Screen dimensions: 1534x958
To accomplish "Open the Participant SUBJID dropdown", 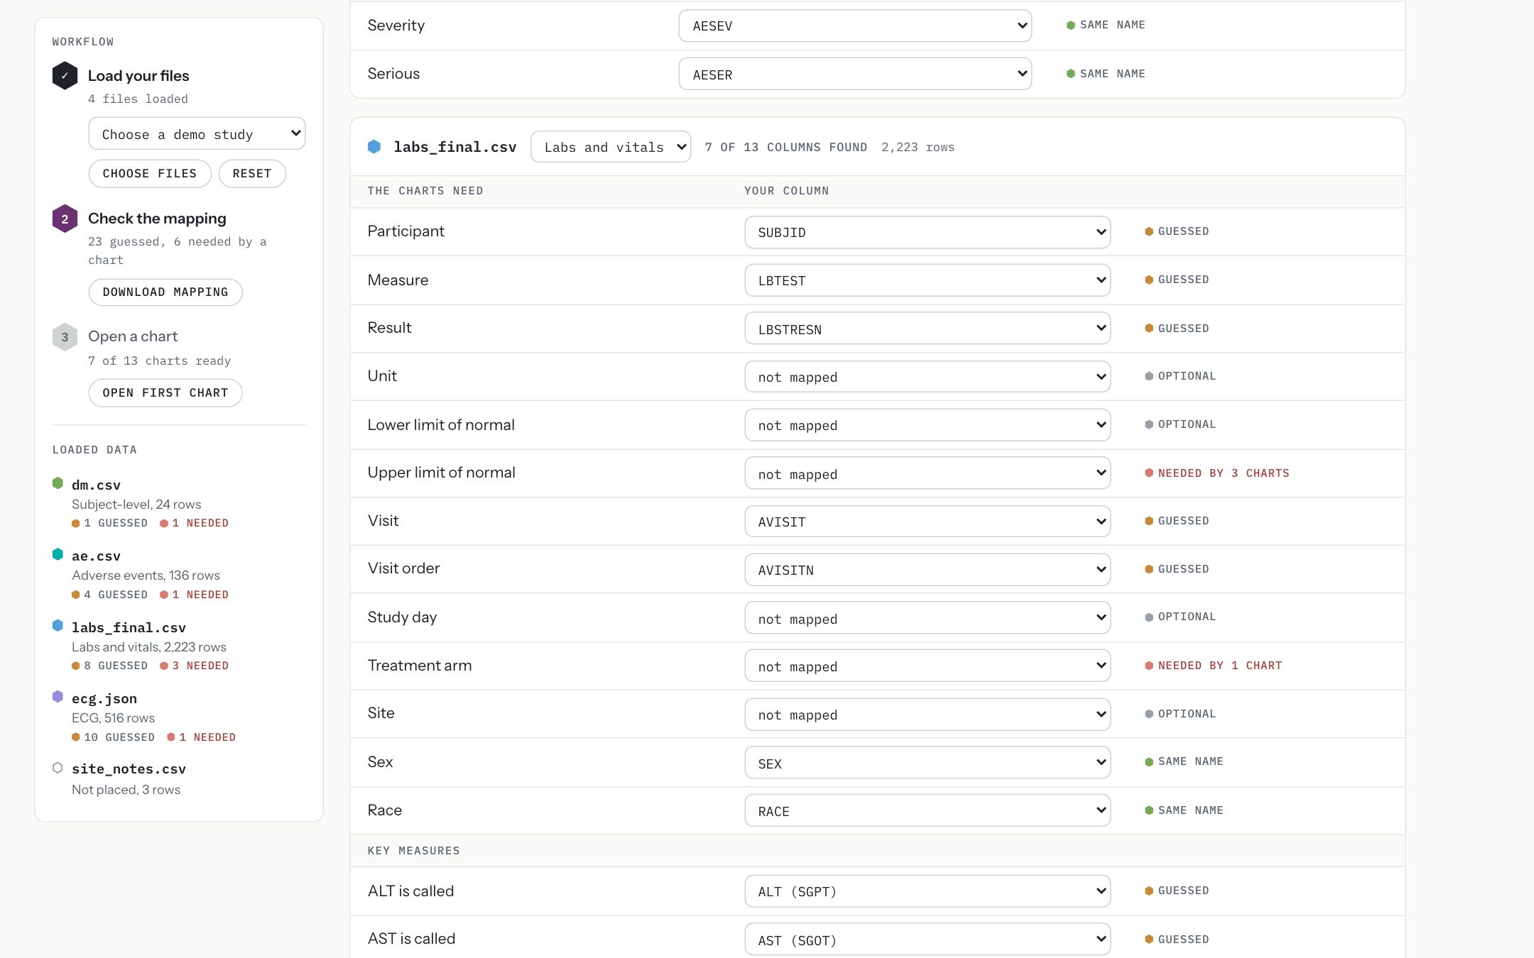I will [x=928, y=232].
